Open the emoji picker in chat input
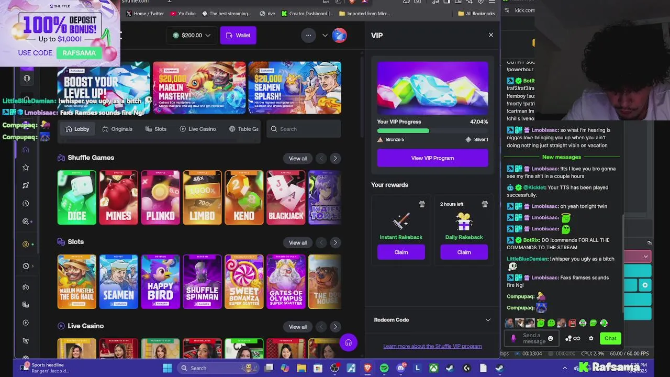Viewport: 670px width, 377px height. point(550,338)
